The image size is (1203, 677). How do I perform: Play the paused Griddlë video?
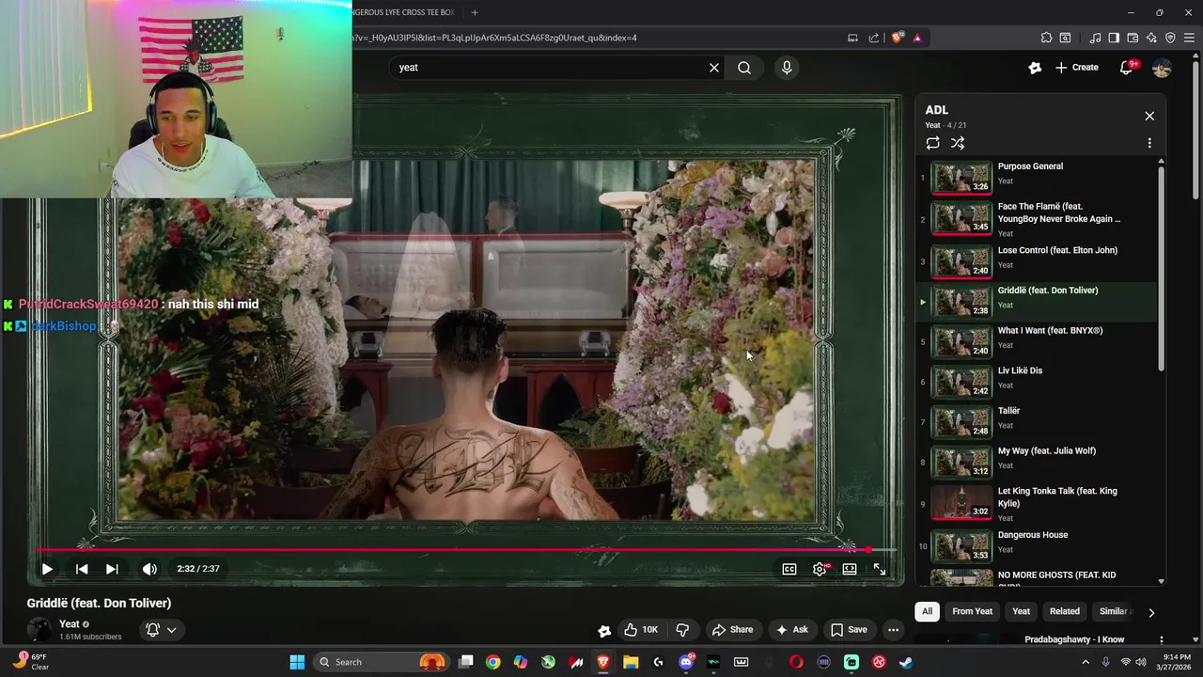pyautogui.click(x=47, y=569)
